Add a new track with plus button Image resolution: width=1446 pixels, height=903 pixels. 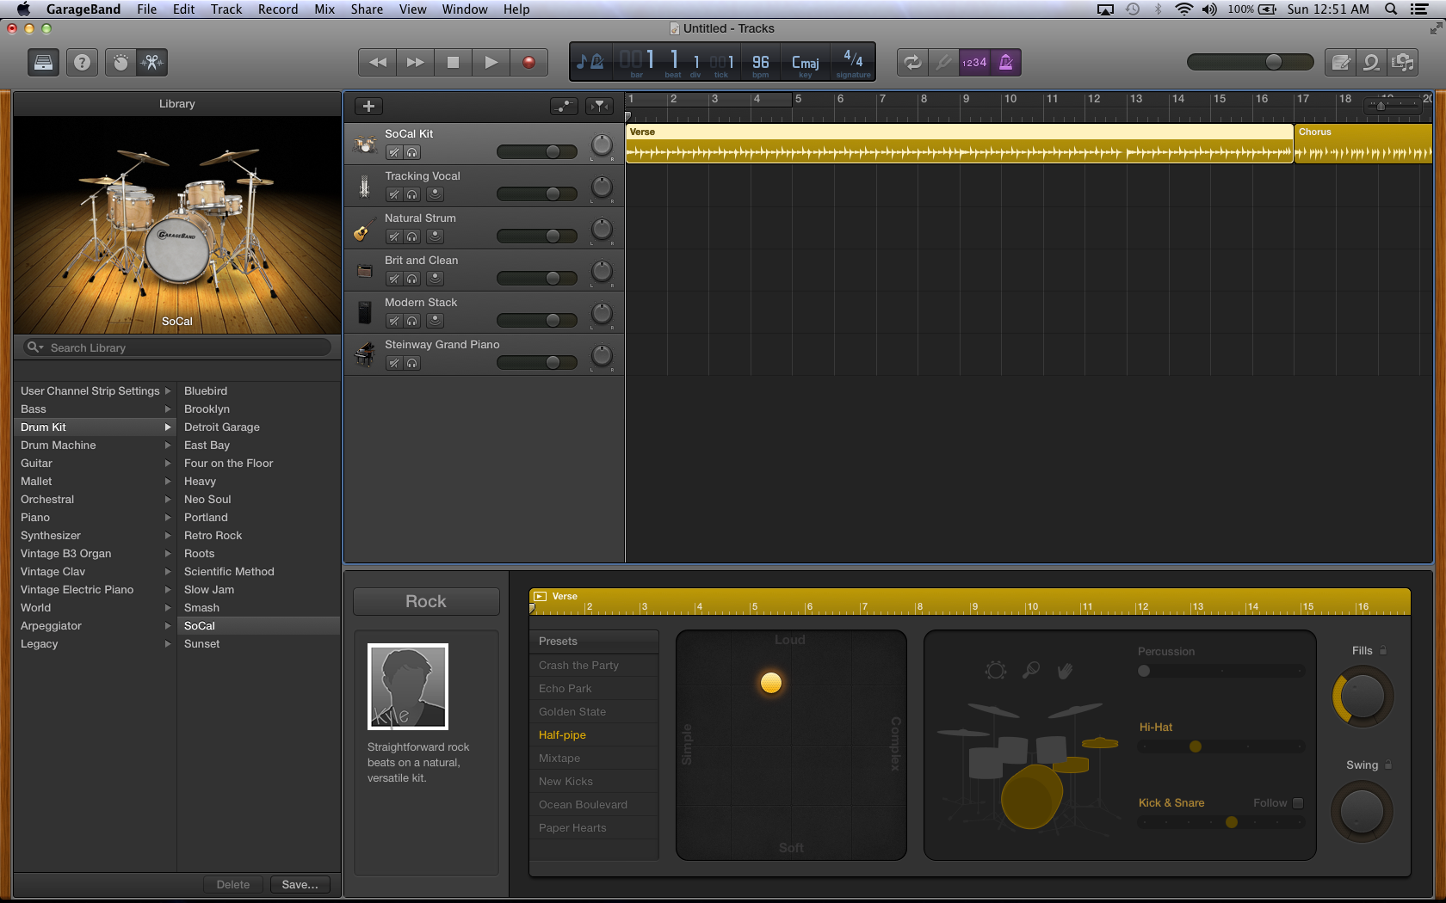(x=368, y=106)
